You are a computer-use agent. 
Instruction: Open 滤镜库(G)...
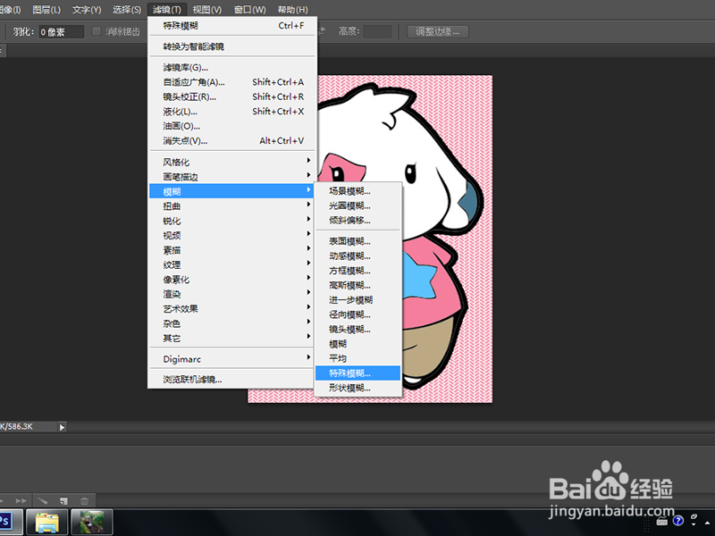click(232, 68)
